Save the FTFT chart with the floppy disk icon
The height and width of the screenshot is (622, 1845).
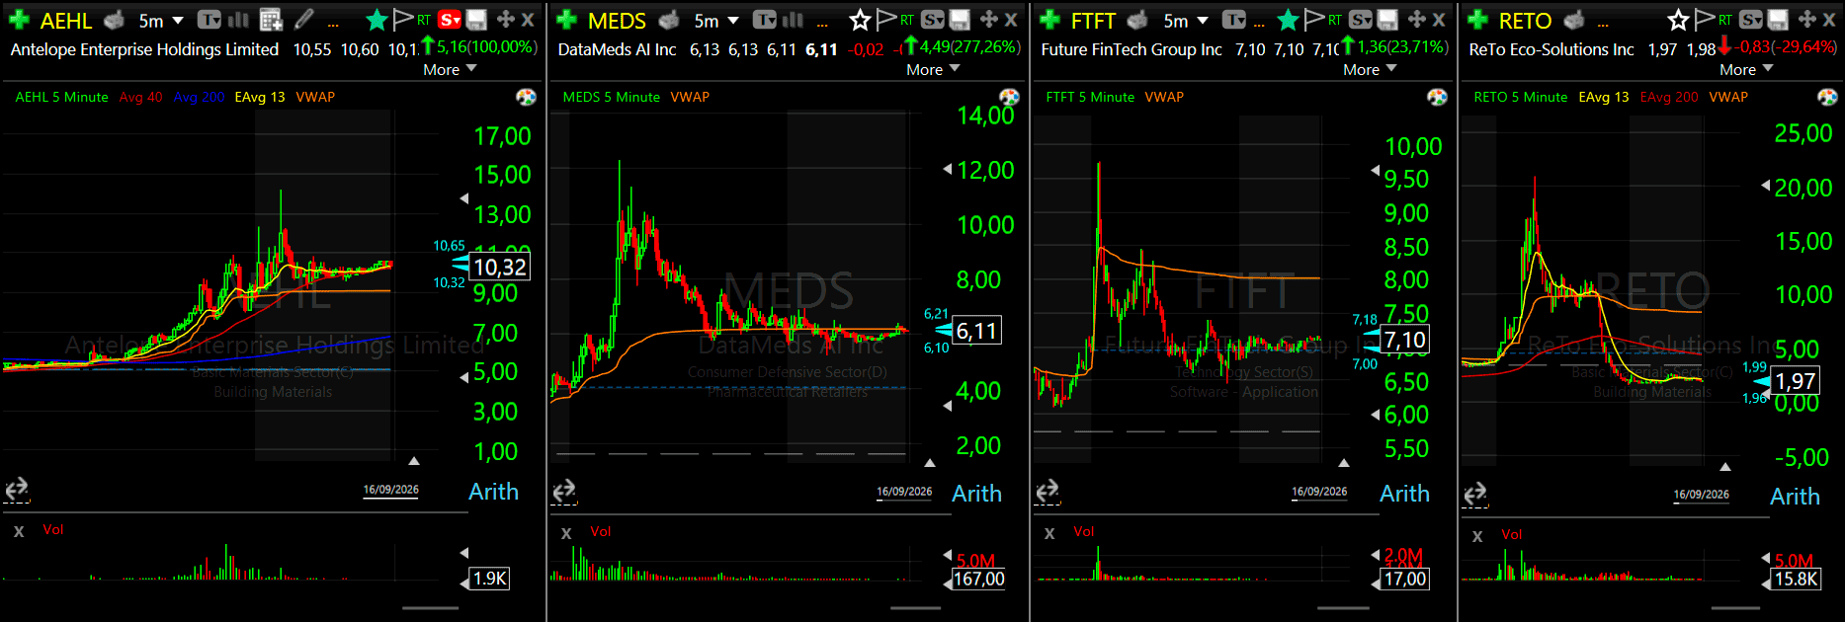1387,20
